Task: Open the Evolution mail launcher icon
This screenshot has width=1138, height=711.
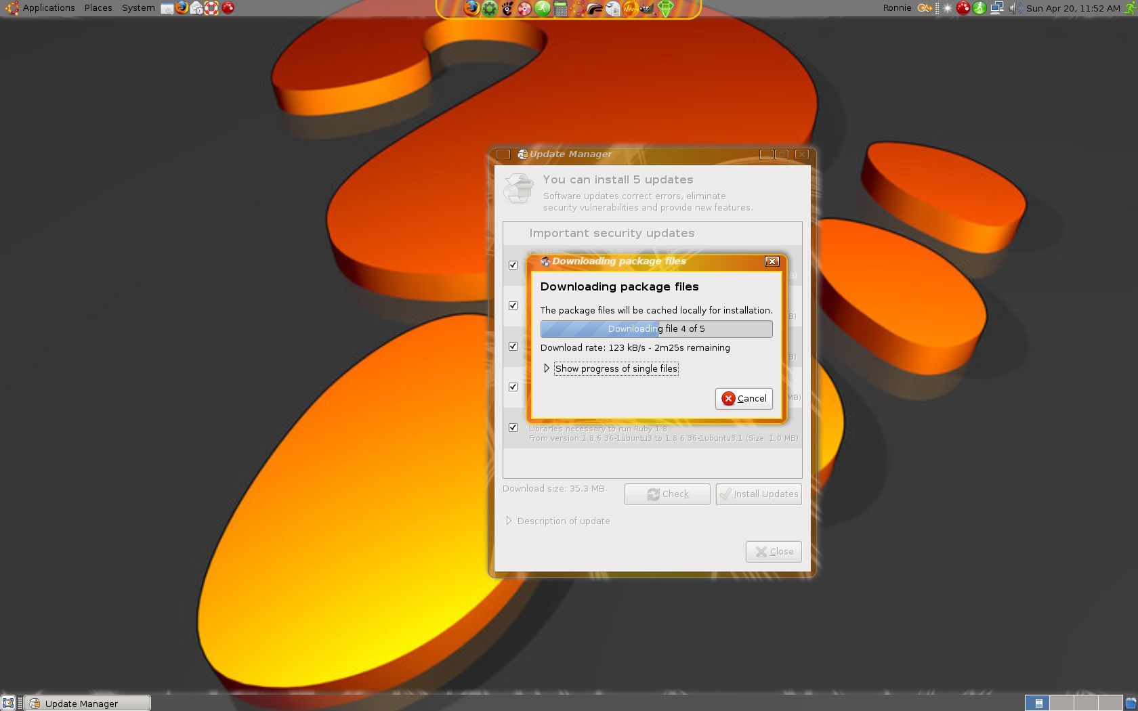Action: pos(196,8)
